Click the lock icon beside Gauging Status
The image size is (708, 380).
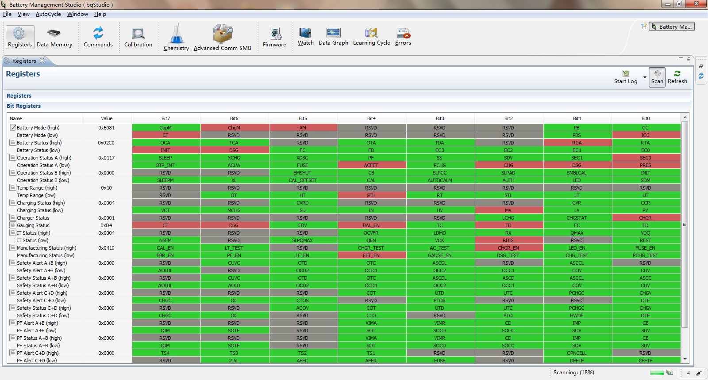click(13, 225)
